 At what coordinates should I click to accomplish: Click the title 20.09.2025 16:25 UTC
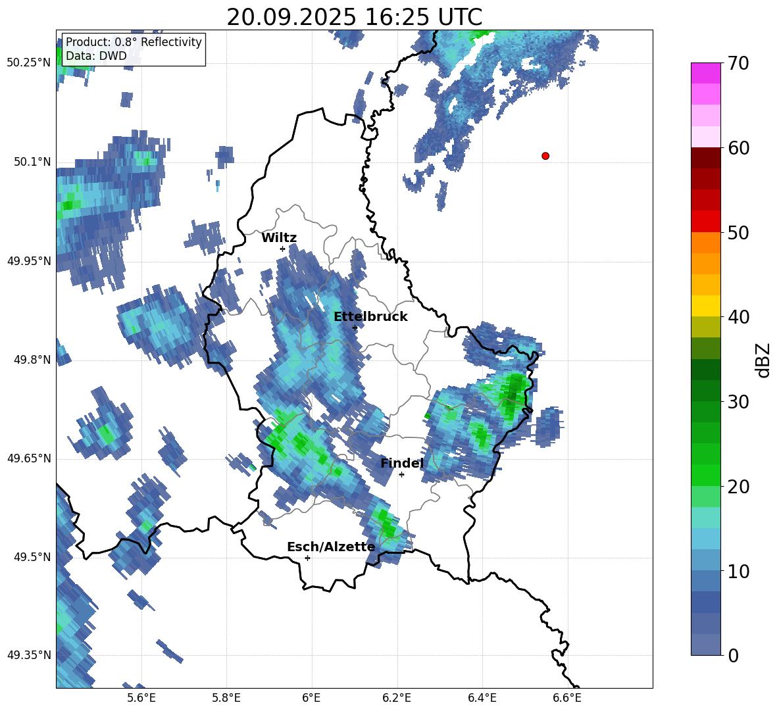354,17
